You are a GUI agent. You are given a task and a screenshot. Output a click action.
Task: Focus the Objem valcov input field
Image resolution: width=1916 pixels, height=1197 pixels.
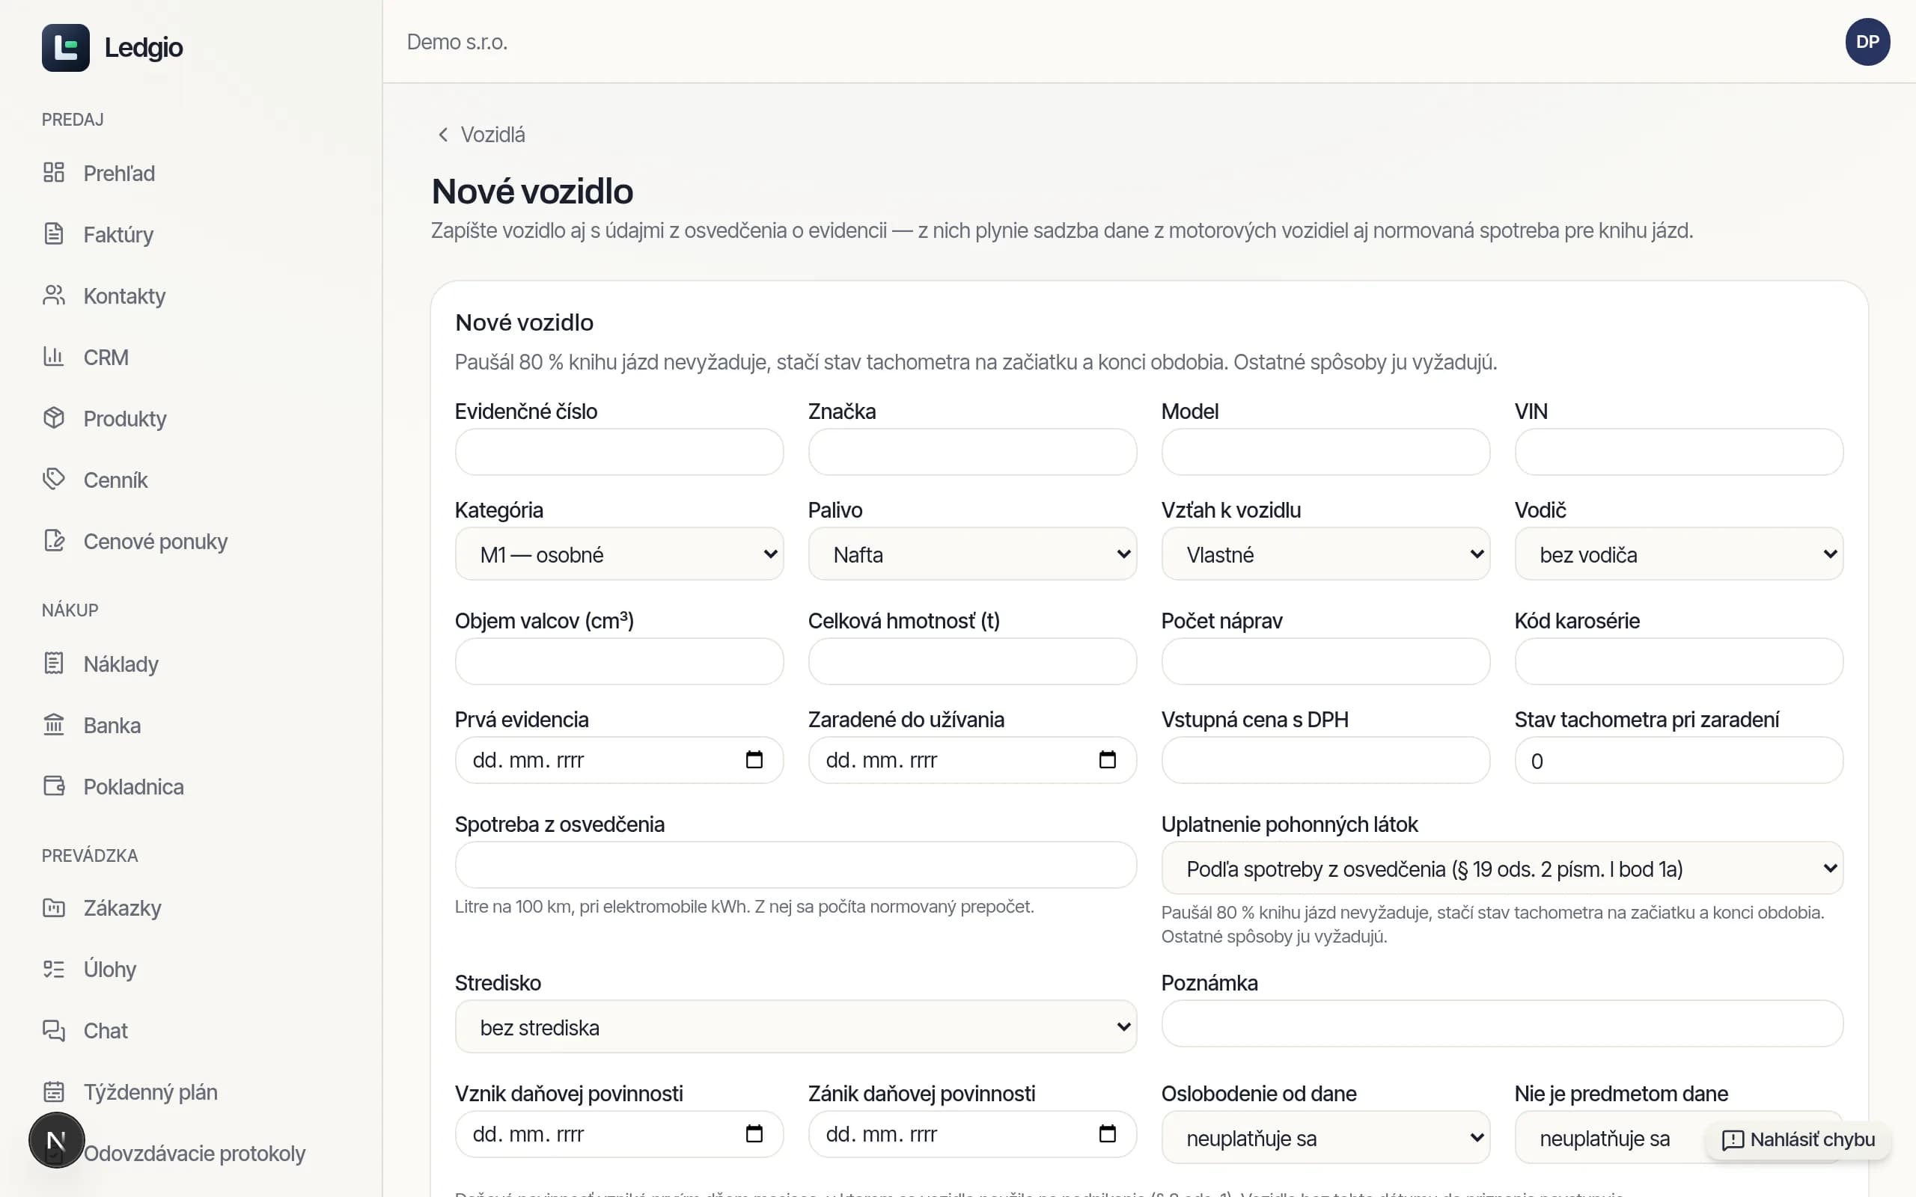[619, 661]
